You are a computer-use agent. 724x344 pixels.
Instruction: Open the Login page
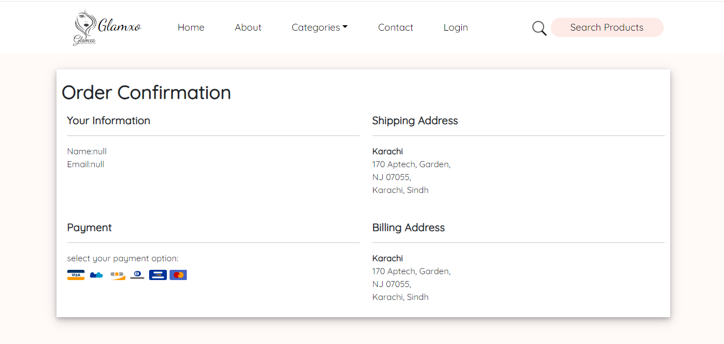point(455,27)
